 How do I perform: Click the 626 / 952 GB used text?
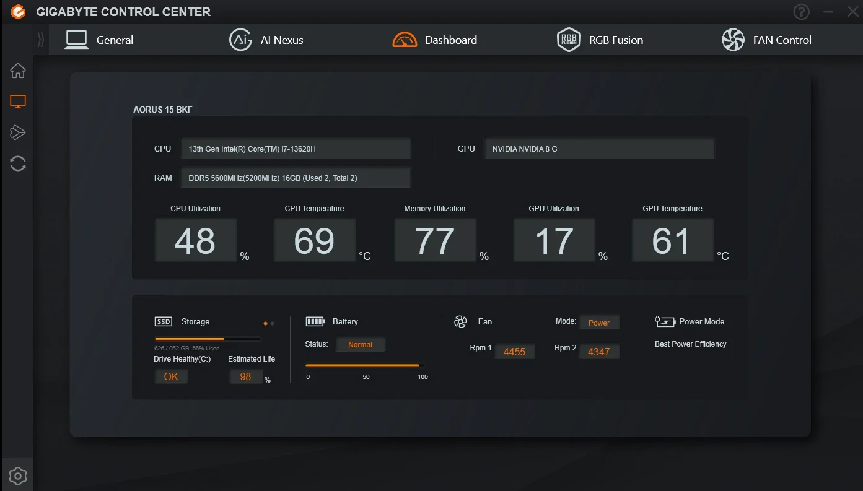click(x=187, y=349)
